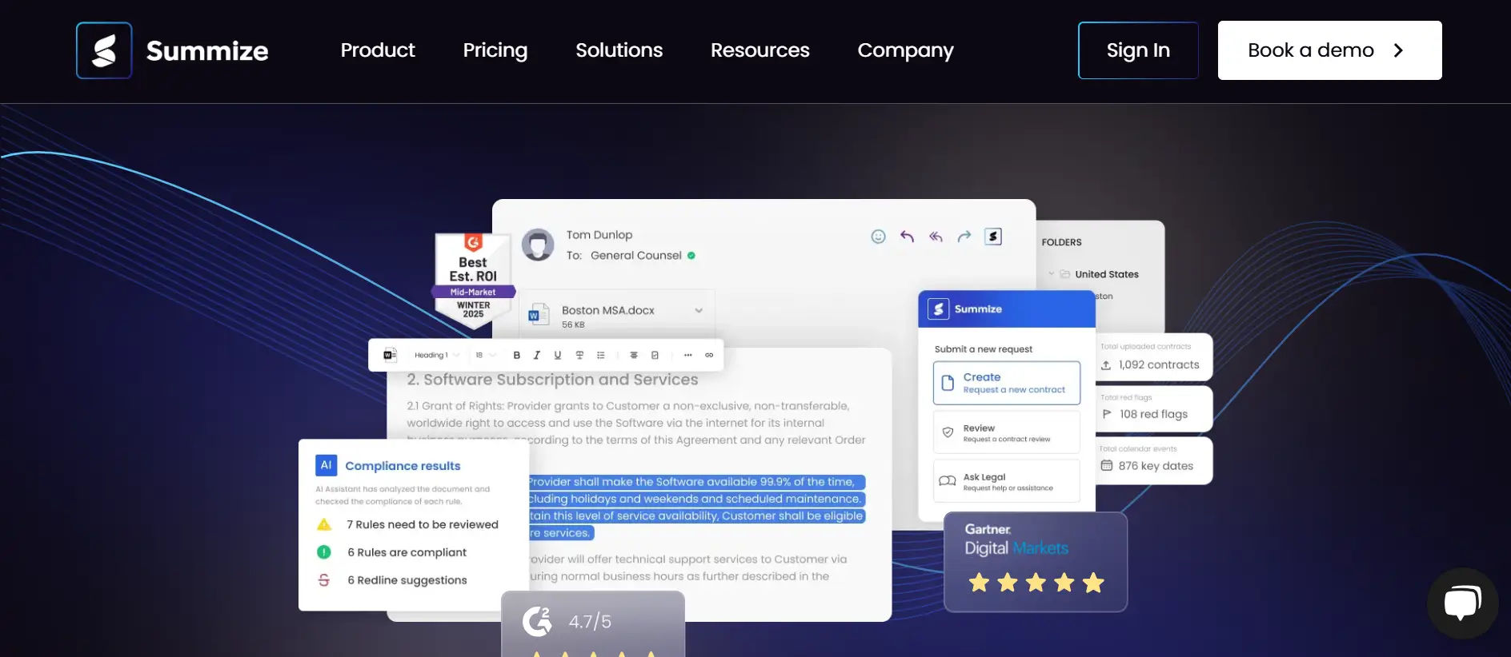Expand the United States folder
1511x657 pixels.
(1052, 274)
